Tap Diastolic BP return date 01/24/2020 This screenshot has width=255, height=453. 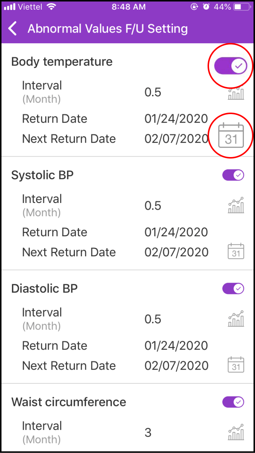click(x=176, y=346)
